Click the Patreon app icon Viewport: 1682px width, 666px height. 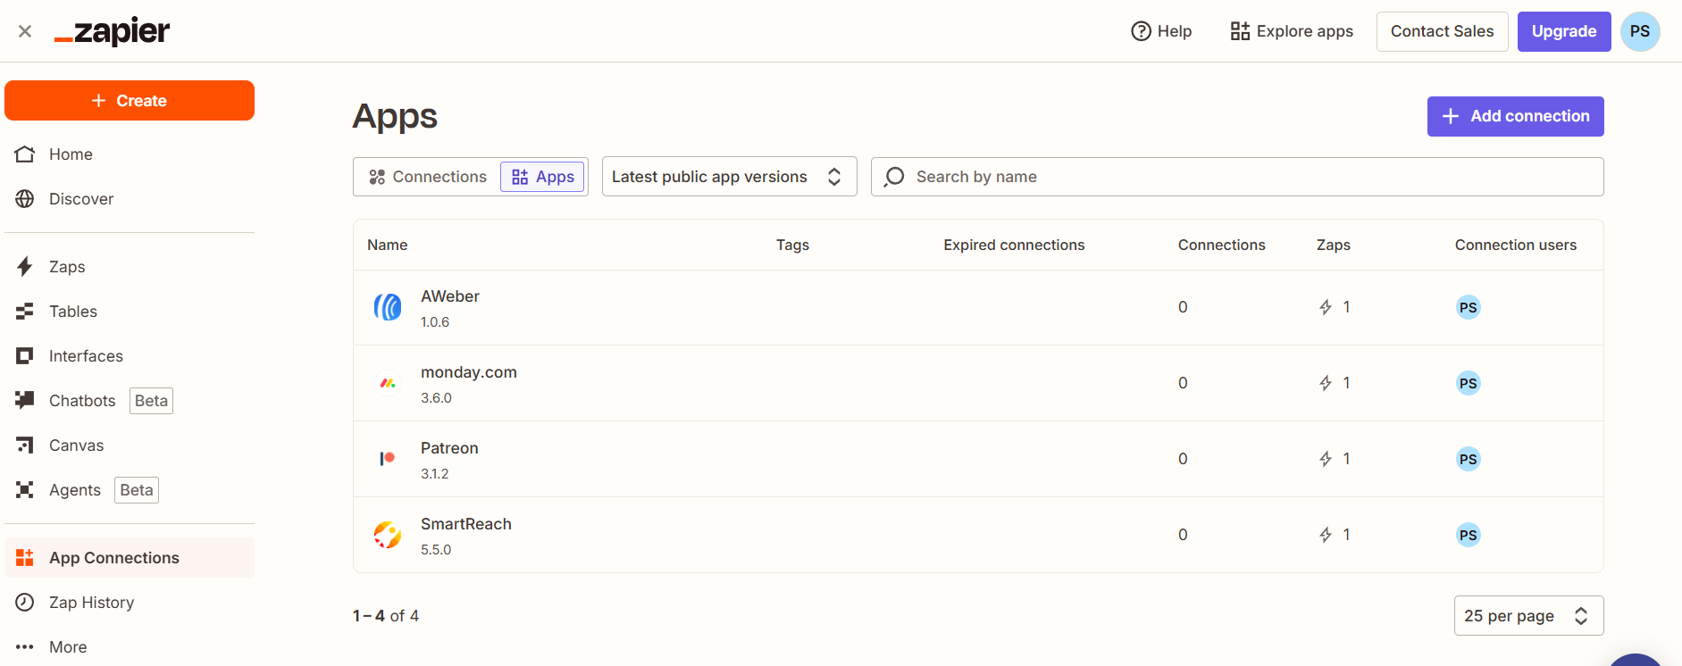point(388,459)
